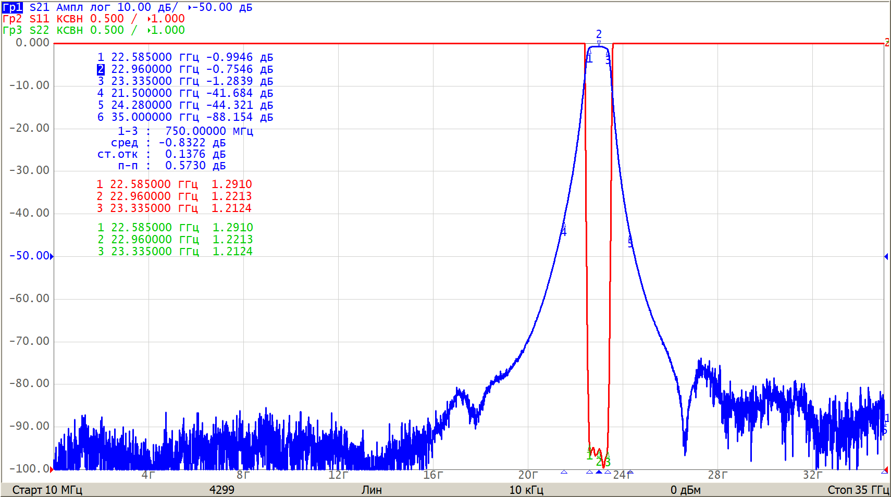Activate the Гр1 S21 trace label
The image size is (891, 497).
tap(12, 7)
